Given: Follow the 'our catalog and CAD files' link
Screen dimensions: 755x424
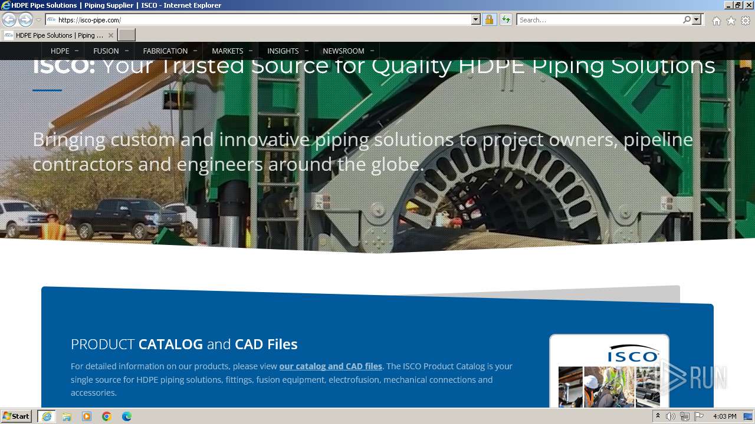Looking at the screenshot, I should pyautogui.click(x=331, y=366).
